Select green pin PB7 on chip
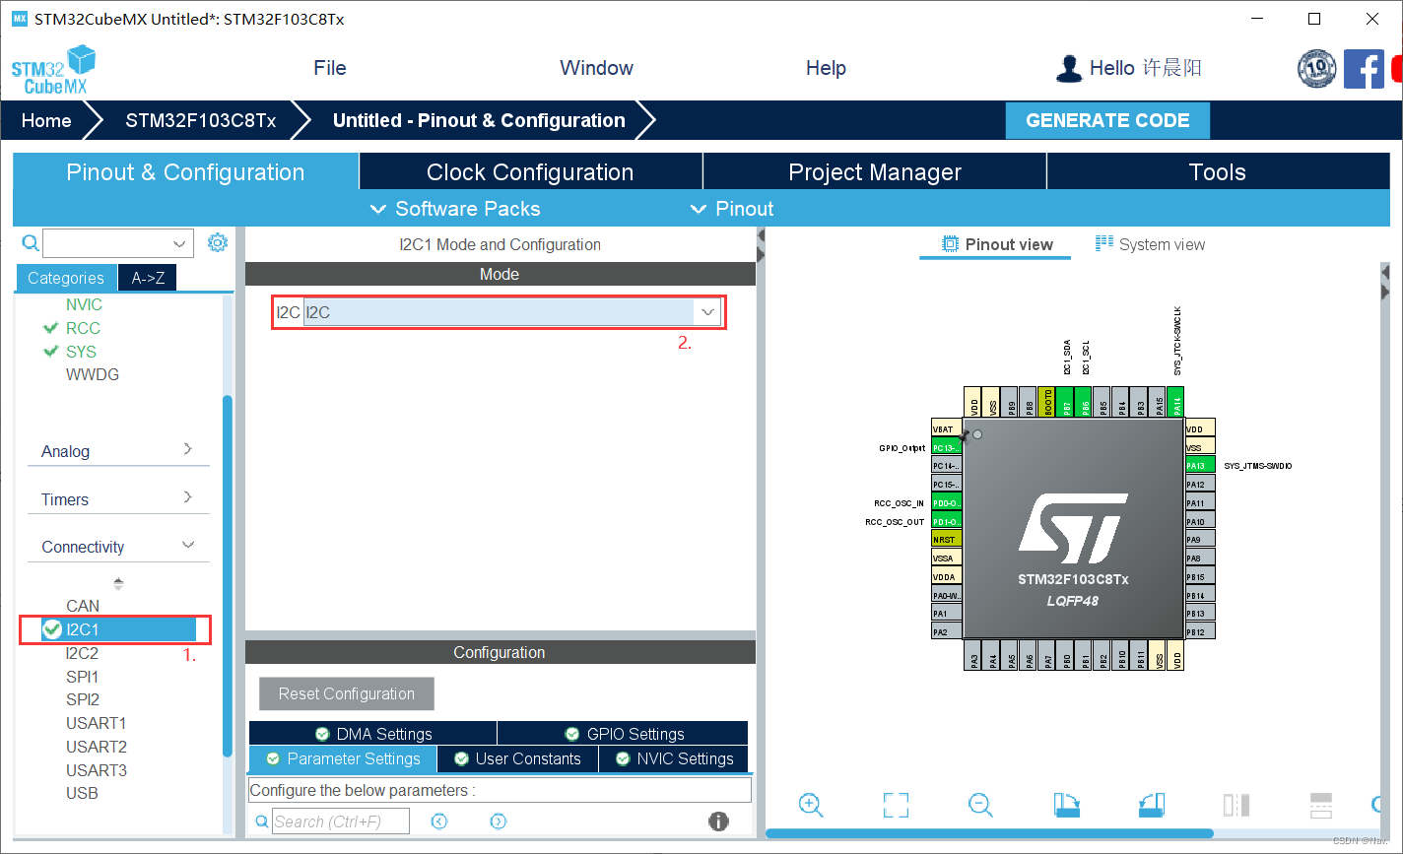This screenshot has width=1403, height=854. tap(1067, 404)
